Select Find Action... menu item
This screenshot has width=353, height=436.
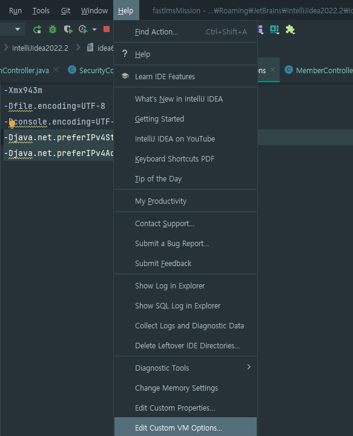[x=185, y=31]
